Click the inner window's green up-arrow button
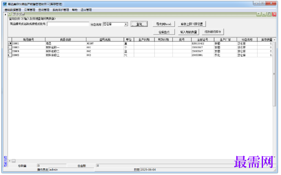The height and width of the screenshot is (175, 281). 259,14
